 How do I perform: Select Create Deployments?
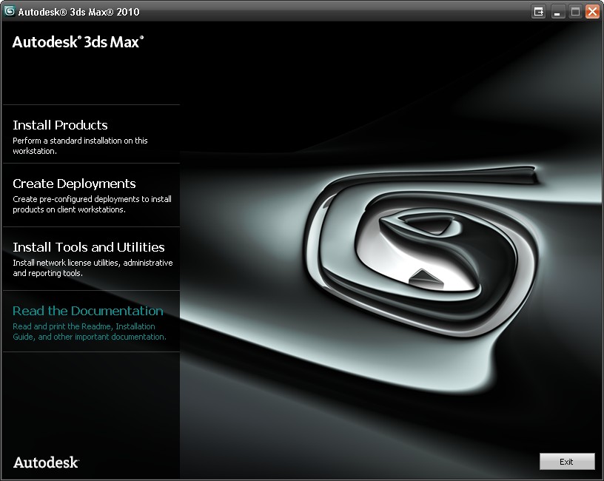click(74, 184)
